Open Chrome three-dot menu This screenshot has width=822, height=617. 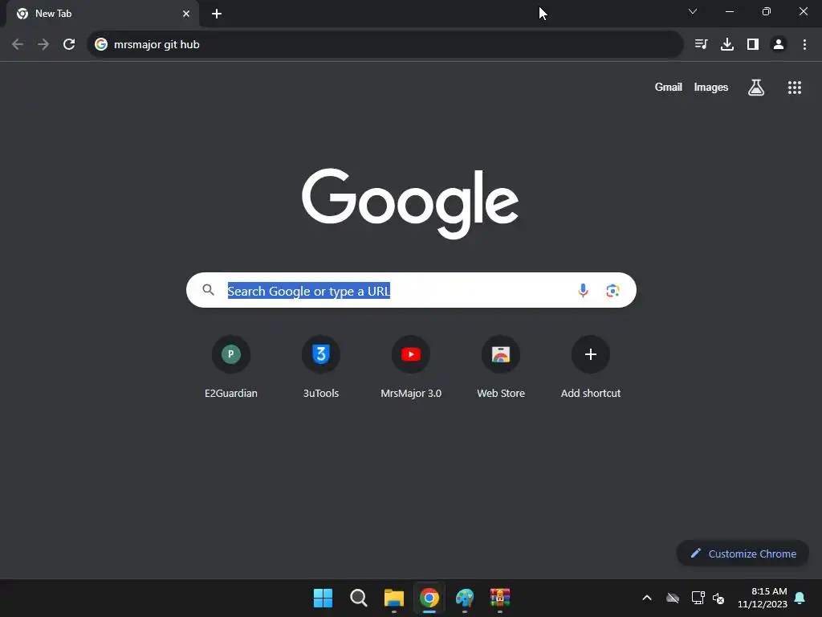click(x=804, y=45)
